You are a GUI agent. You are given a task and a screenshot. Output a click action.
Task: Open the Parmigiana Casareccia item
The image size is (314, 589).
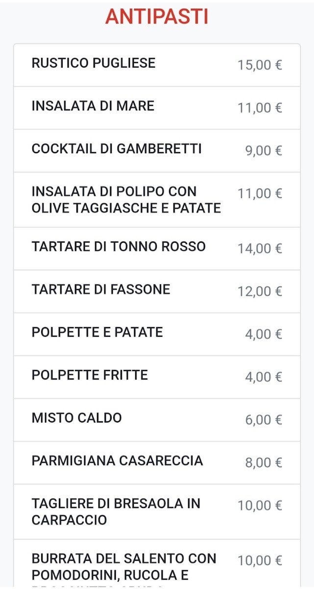[117, 461]
